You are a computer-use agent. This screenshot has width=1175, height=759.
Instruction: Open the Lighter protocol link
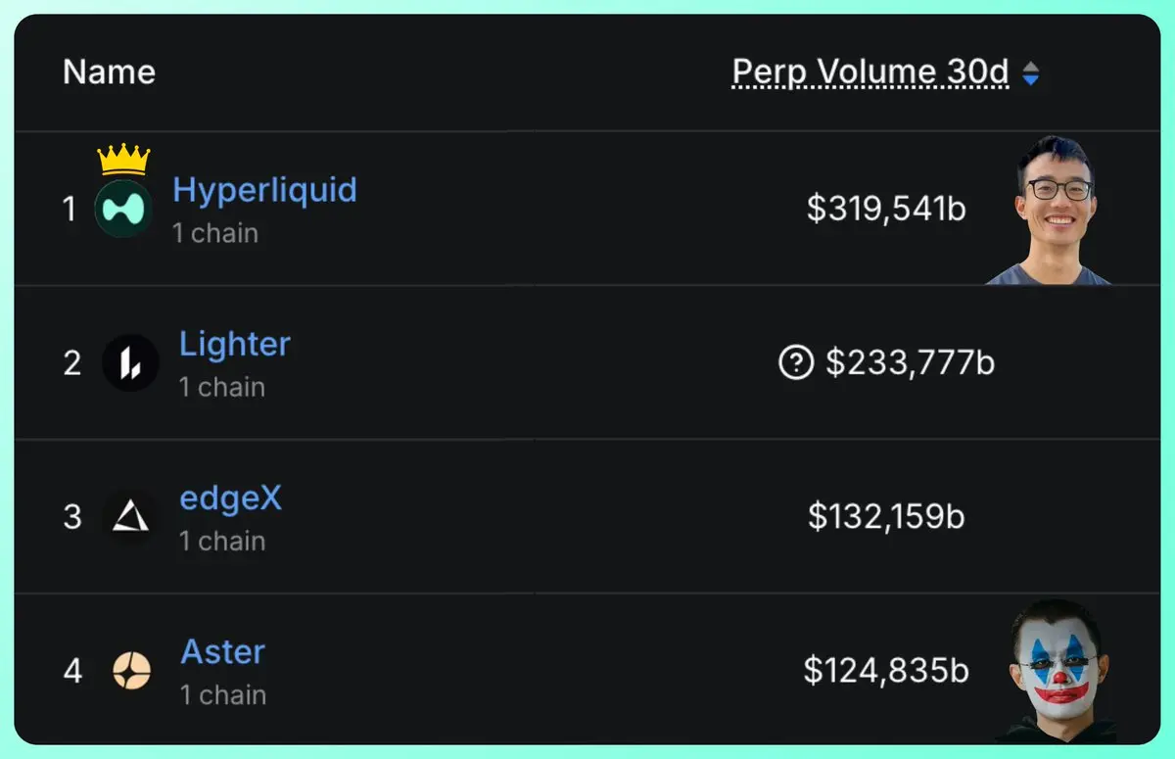tap(235, 344)
